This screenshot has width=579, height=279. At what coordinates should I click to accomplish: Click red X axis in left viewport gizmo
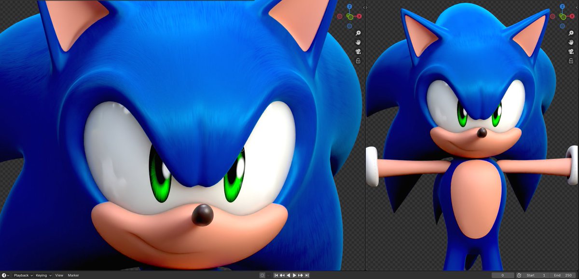[x=359, y=16]
